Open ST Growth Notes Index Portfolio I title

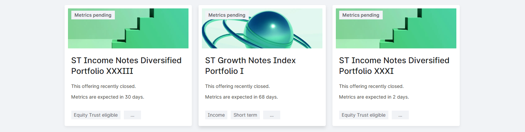(250, 66)
